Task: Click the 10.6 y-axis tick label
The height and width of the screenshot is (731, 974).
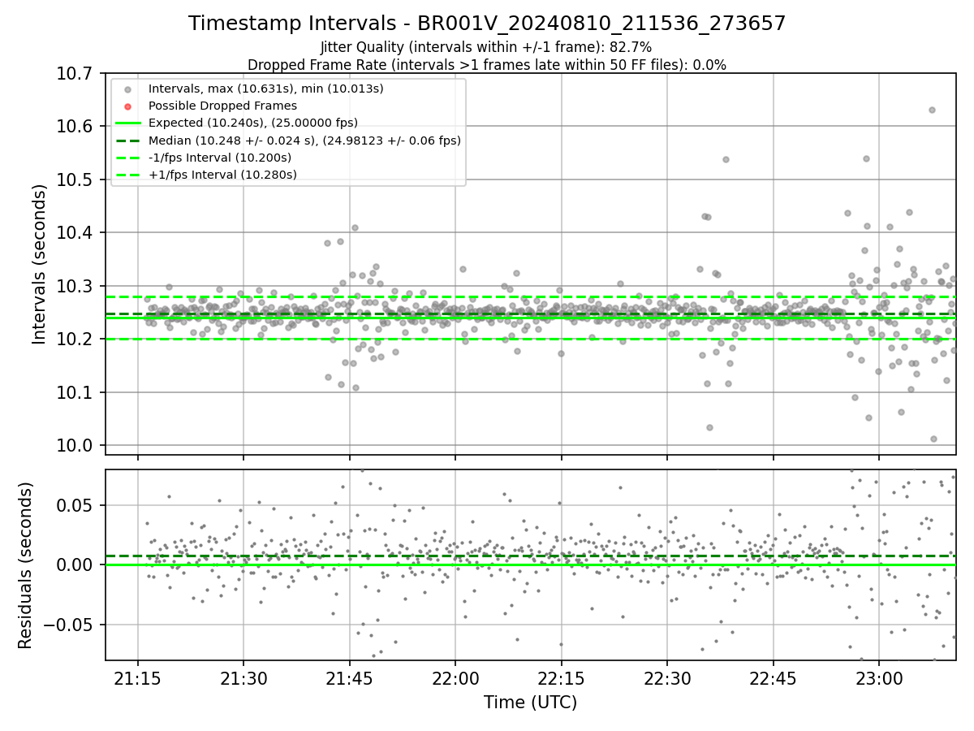Action: pos(76,127)
